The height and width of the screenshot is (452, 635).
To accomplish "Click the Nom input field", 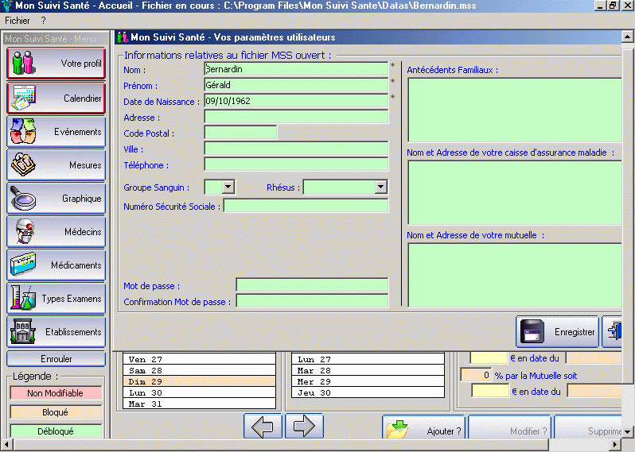I will point(296,69).
